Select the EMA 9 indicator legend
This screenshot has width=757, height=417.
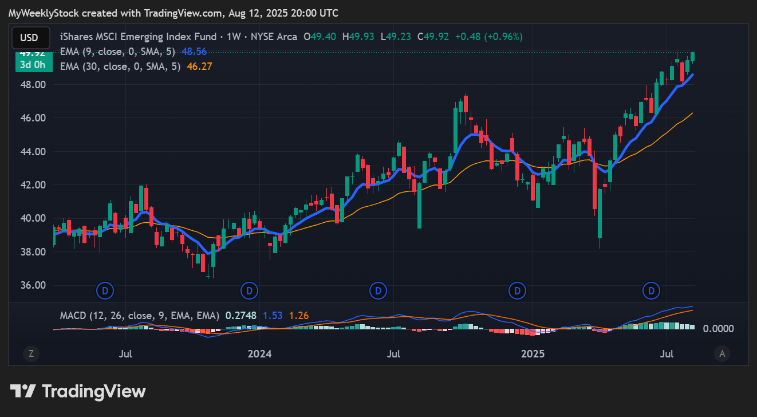[117, 52]
